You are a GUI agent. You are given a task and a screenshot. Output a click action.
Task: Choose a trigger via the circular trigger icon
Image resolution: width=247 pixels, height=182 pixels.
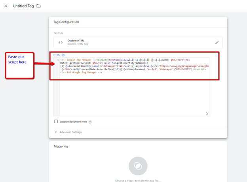click(x=138, y=166)
